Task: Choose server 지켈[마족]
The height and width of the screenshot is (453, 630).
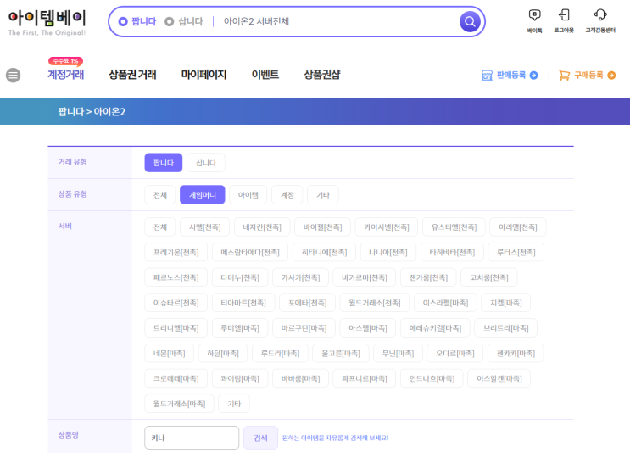Action: tap(506, 303)
